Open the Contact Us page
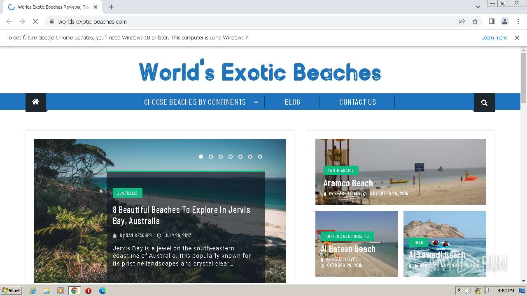Image resolution: width=527 pixels, height=296 pixels. click(357, 102)
